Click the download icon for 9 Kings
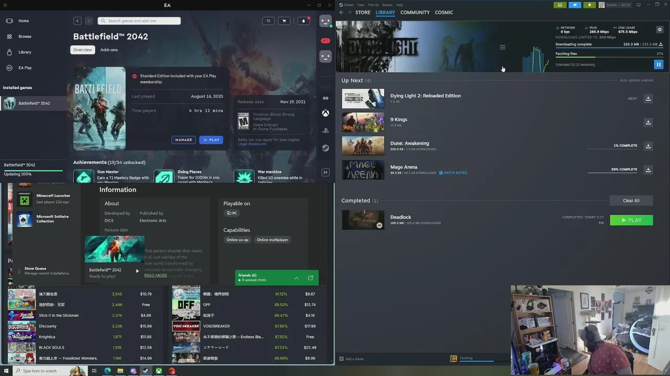 648,122
